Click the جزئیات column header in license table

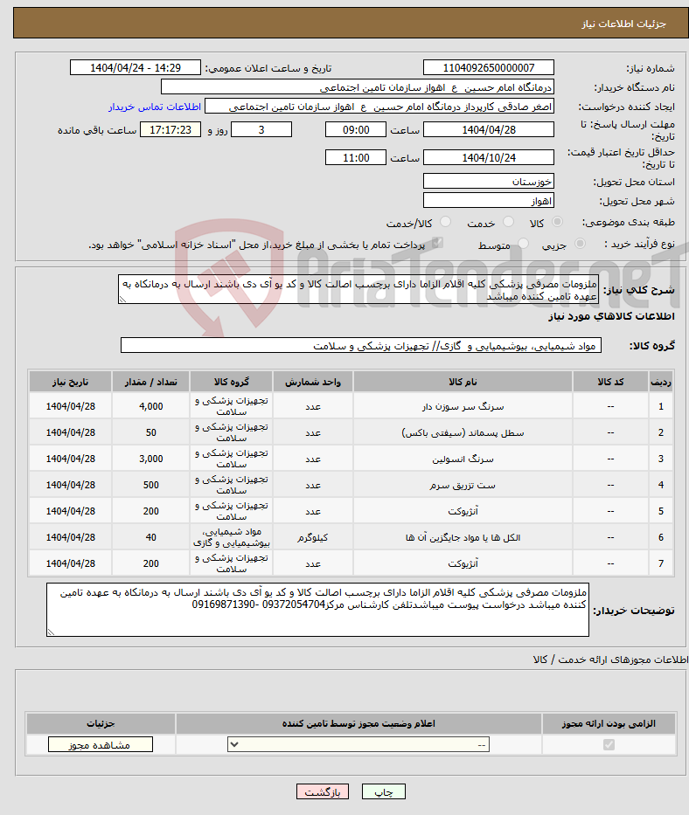pos(101,723)
